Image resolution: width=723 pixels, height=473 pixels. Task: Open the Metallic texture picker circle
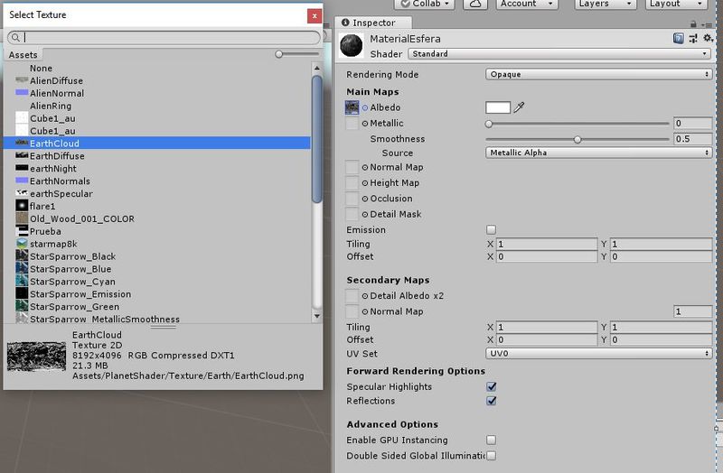pyautogui.click(x=365, y=124)
